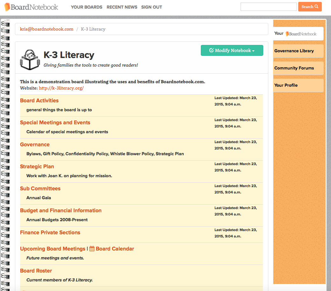This screenshot has height=291, width=331.
Task: Click 'Current members of K-3 Literacy.' text
Action: tap(60, 280)
